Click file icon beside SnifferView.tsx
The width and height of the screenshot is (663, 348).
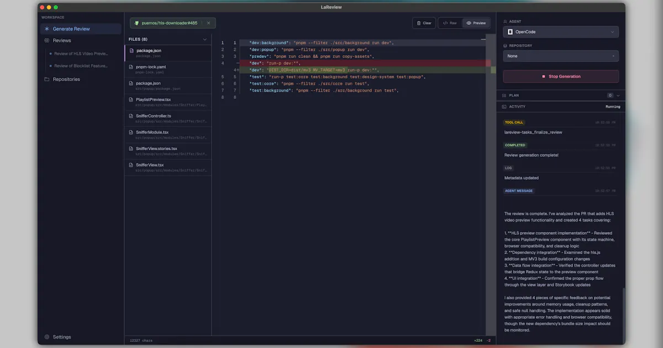pyautogui.click(x=131, y=165)
